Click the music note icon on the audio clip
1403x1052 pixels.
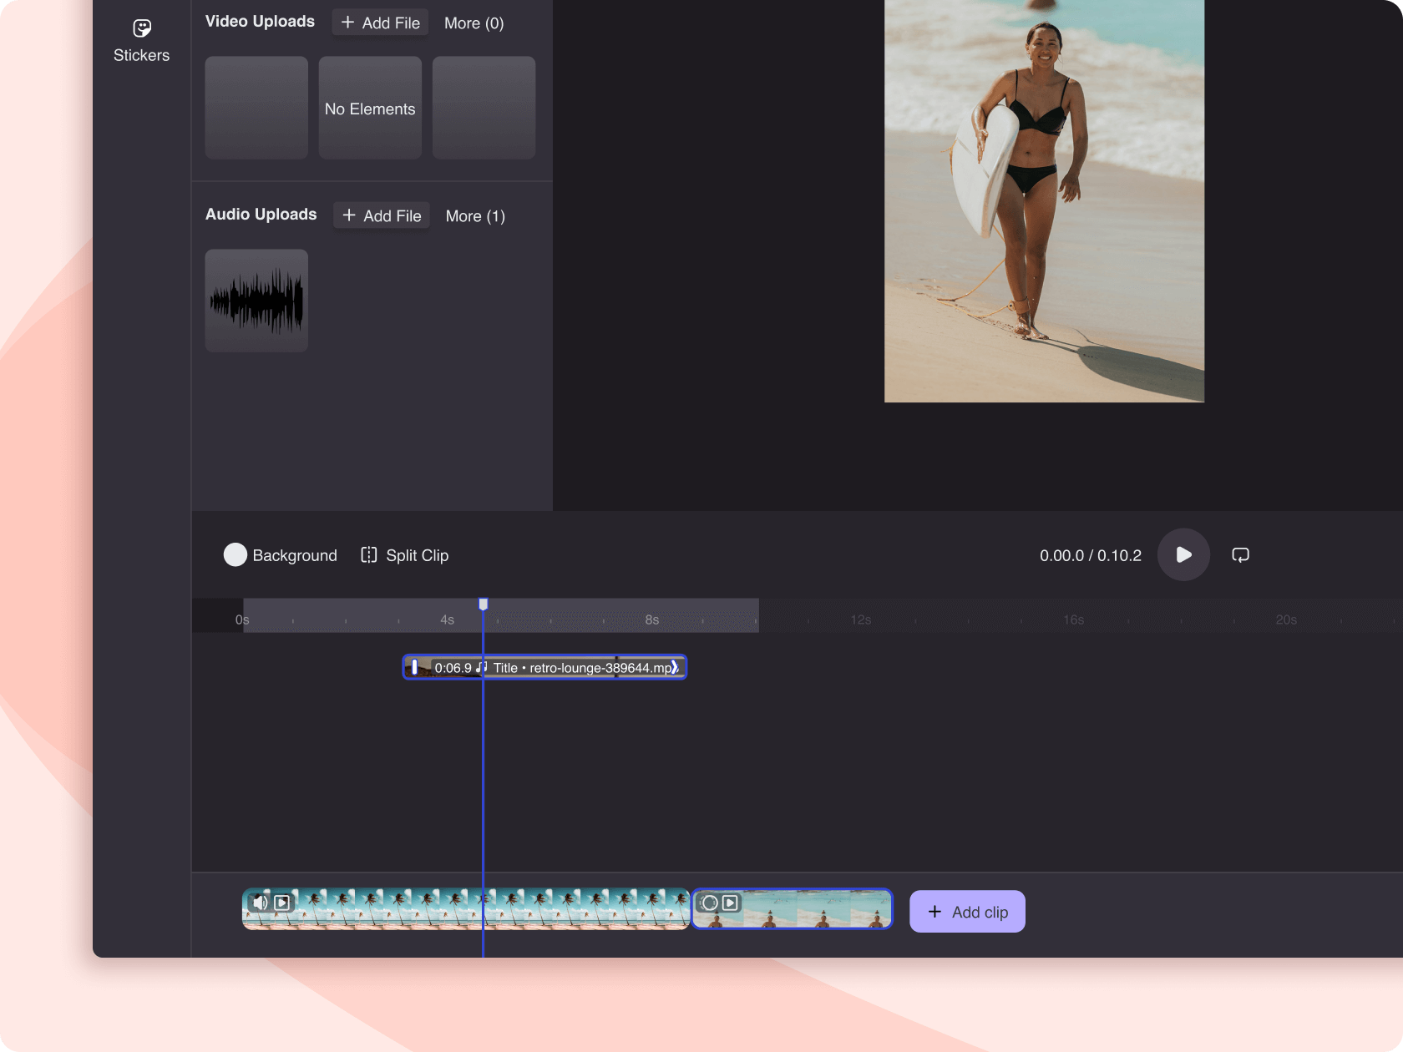(480, 668)
